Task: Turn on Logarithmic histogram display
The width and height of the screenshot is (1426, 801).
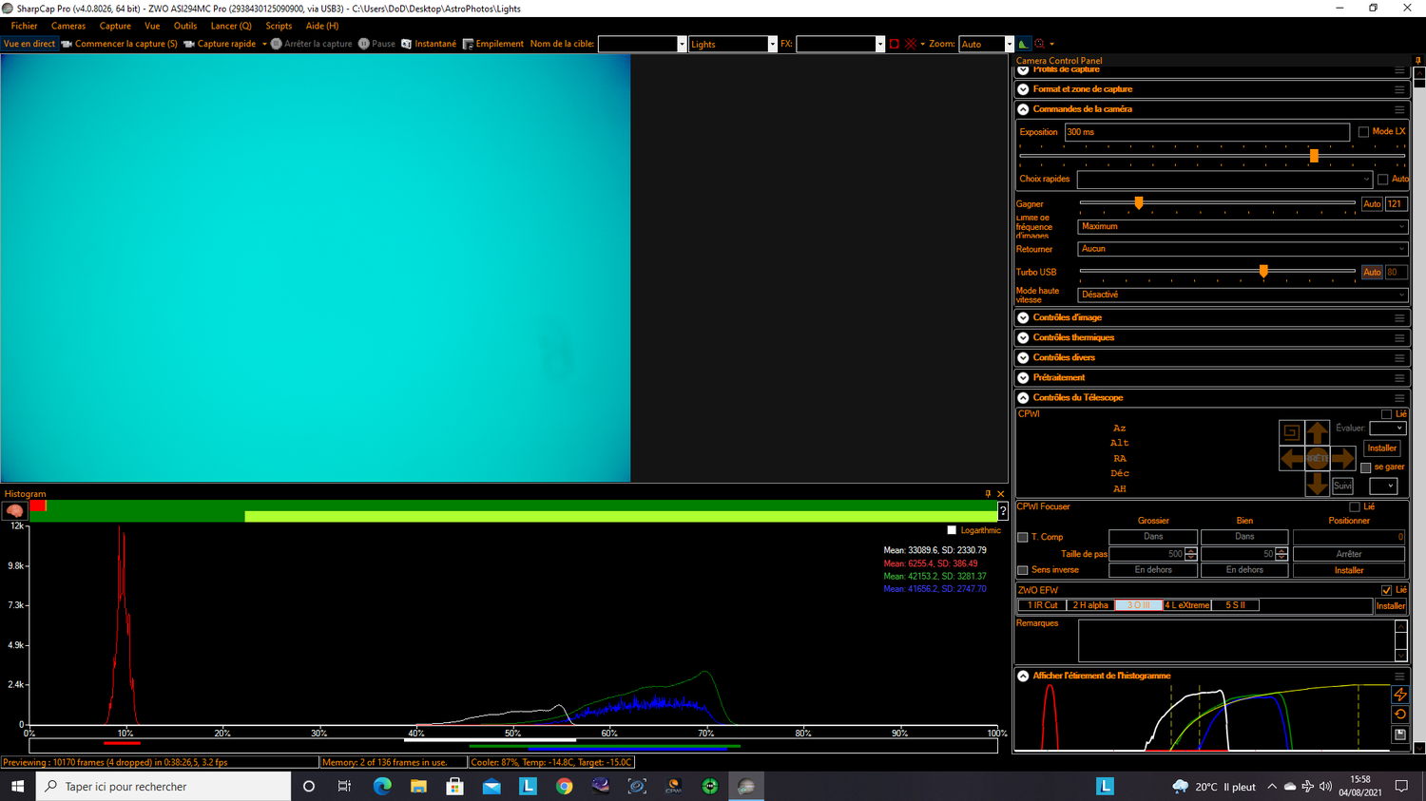Action: [x=952, y=529]
